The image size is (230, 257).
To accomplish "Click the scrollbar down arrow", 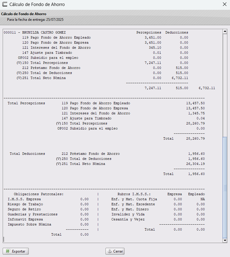I will [225, 240].
